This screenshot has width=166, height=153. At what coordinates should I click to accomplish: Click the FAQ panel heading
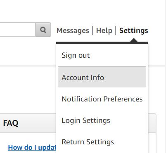coord(11,123)
